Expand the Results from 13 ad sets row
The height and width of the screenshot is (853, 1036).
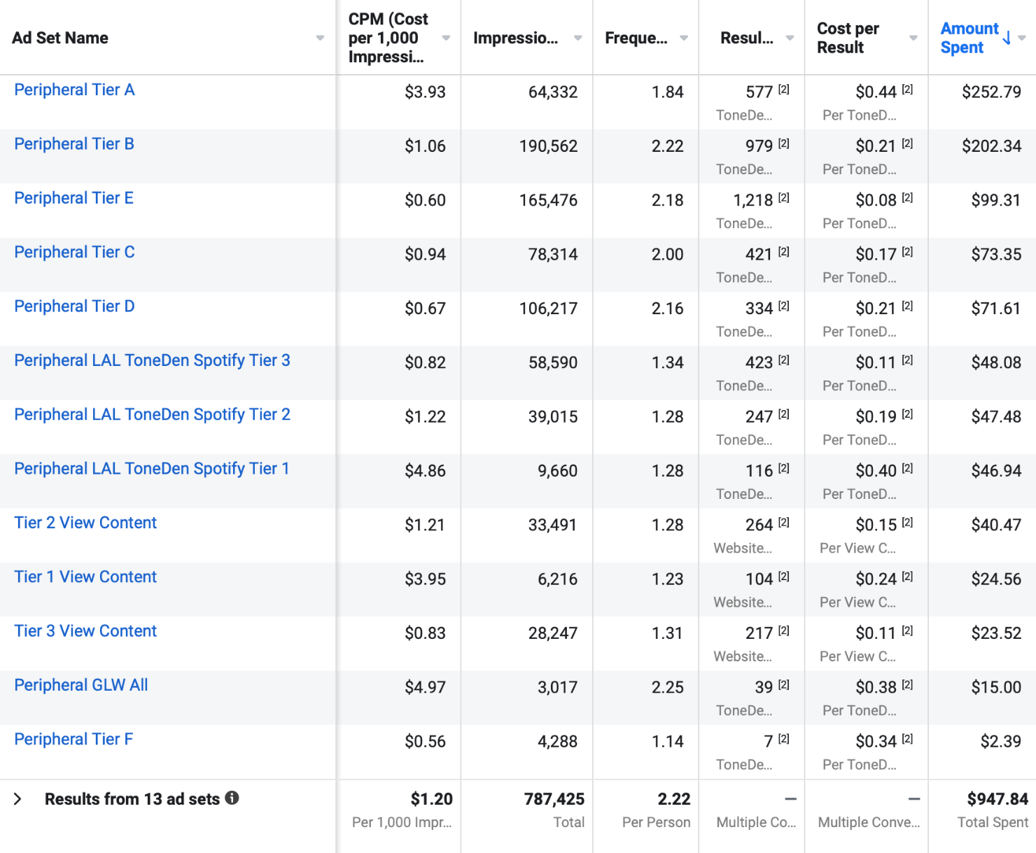[x=18, y=798]
